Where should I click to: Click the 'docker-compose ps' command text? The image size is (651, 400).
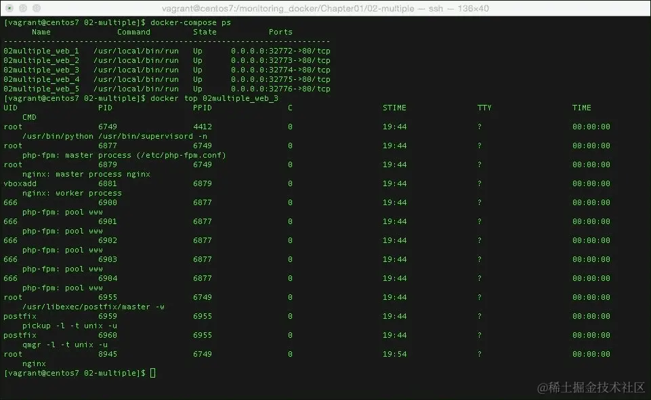[190, 22]
